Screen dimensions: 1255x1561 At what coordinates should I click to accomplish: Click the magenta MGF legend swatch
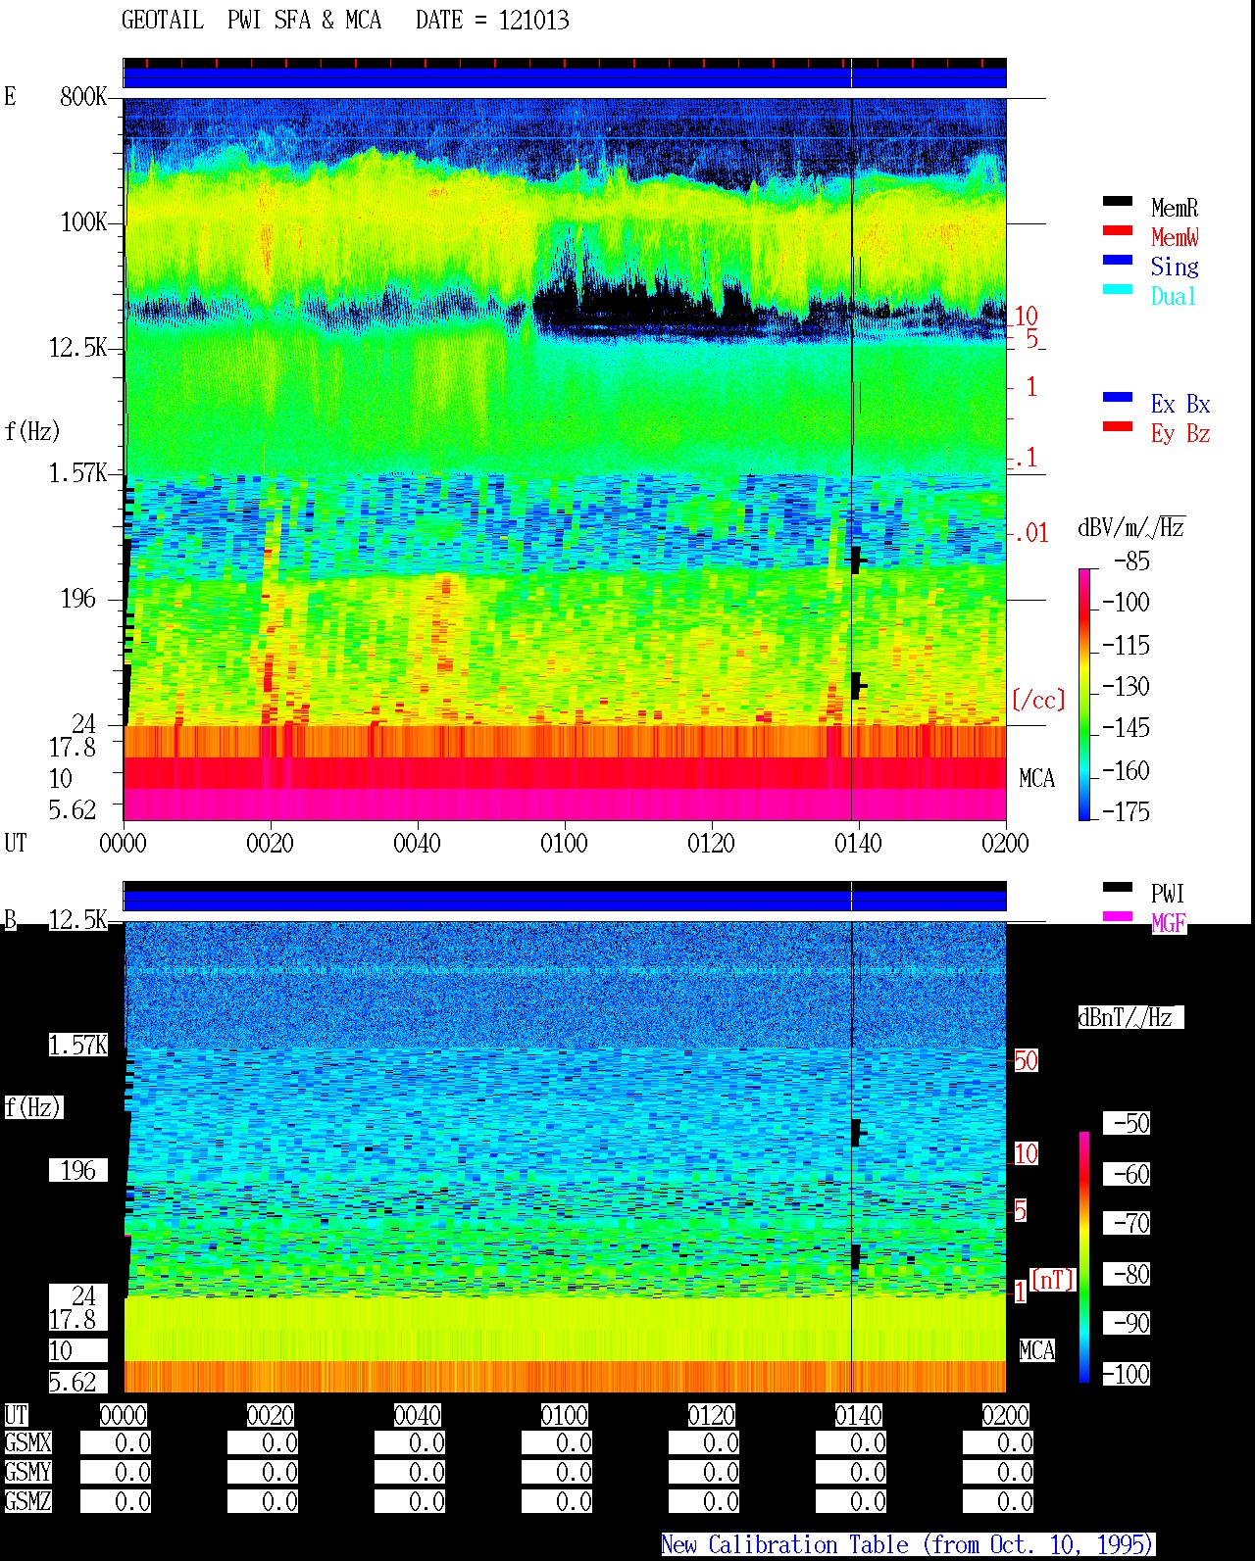click(1118, 917)
